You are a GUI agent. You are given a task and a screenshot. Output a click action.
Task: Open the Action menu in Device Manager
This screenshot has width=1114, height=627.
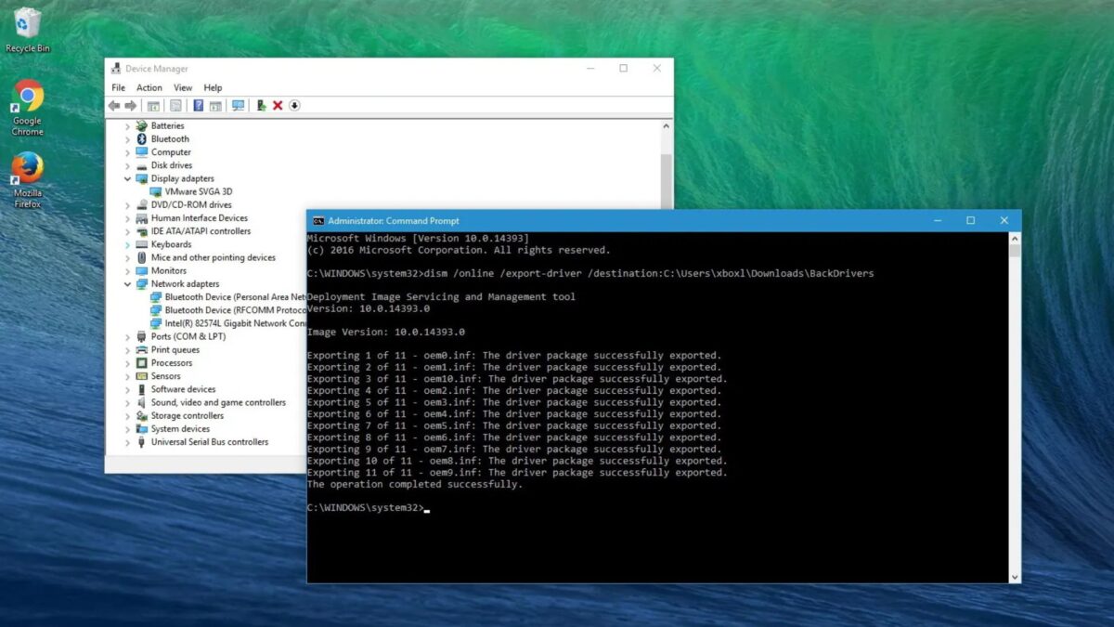149,88
